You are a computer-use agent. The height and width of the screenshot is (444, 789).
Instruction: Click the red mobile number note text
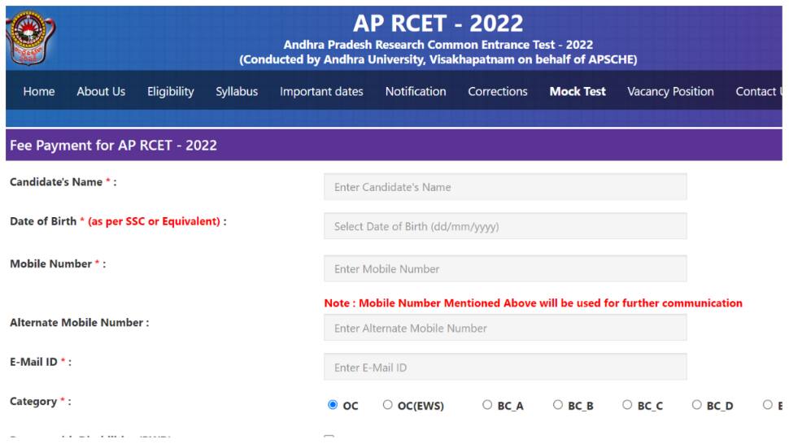point(533,303)
